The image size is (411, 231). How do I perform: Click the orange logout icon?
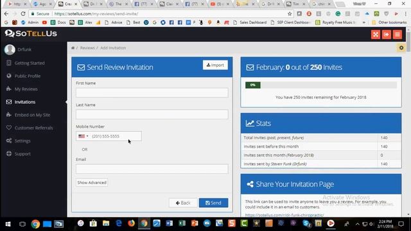point(387,35)
